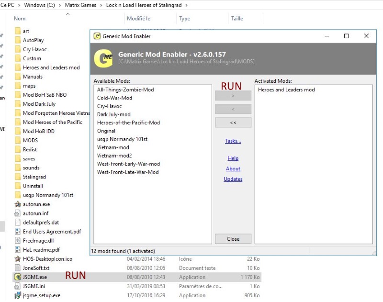Select the jsgme_setup.exe installer icon
The image size is (383, 302).
pyautogui.click(x=18, y=295)
